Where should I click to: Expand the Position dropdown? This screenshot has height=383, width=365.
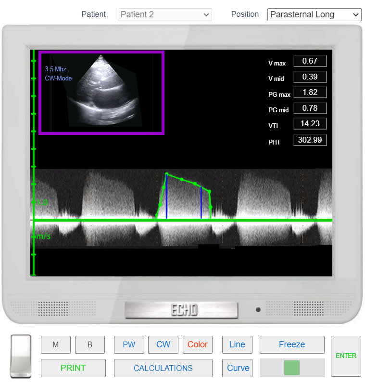coord(314,14)
